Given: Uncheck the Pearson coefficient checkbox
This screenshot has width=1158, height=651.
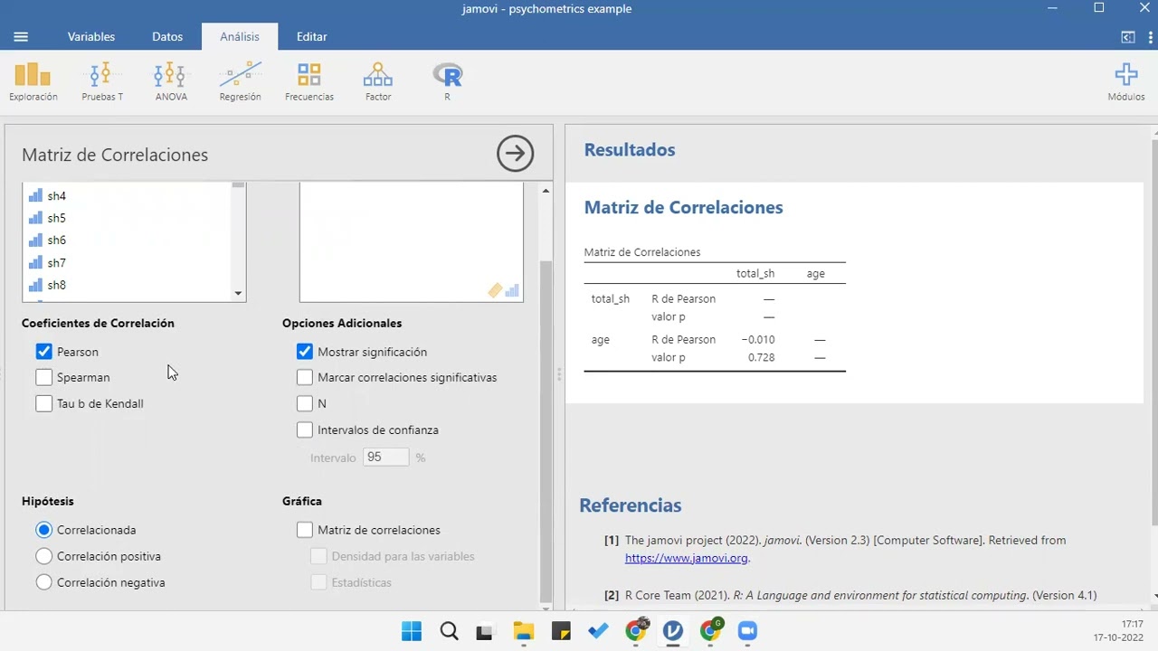Looking at the screenshot, I should click(x=44, y=351).
